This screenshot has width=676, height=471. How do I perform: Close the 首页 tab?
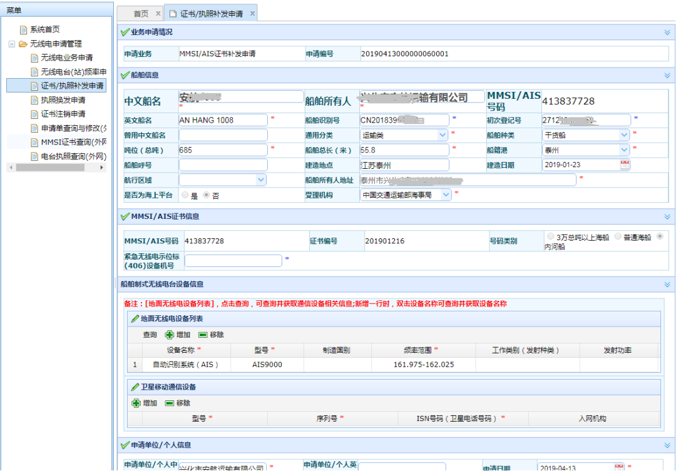click(x=158, y=13)
